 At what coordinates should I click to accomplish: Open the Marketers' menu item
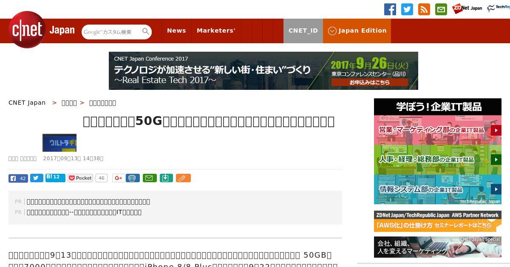click(x=216, y=31)
